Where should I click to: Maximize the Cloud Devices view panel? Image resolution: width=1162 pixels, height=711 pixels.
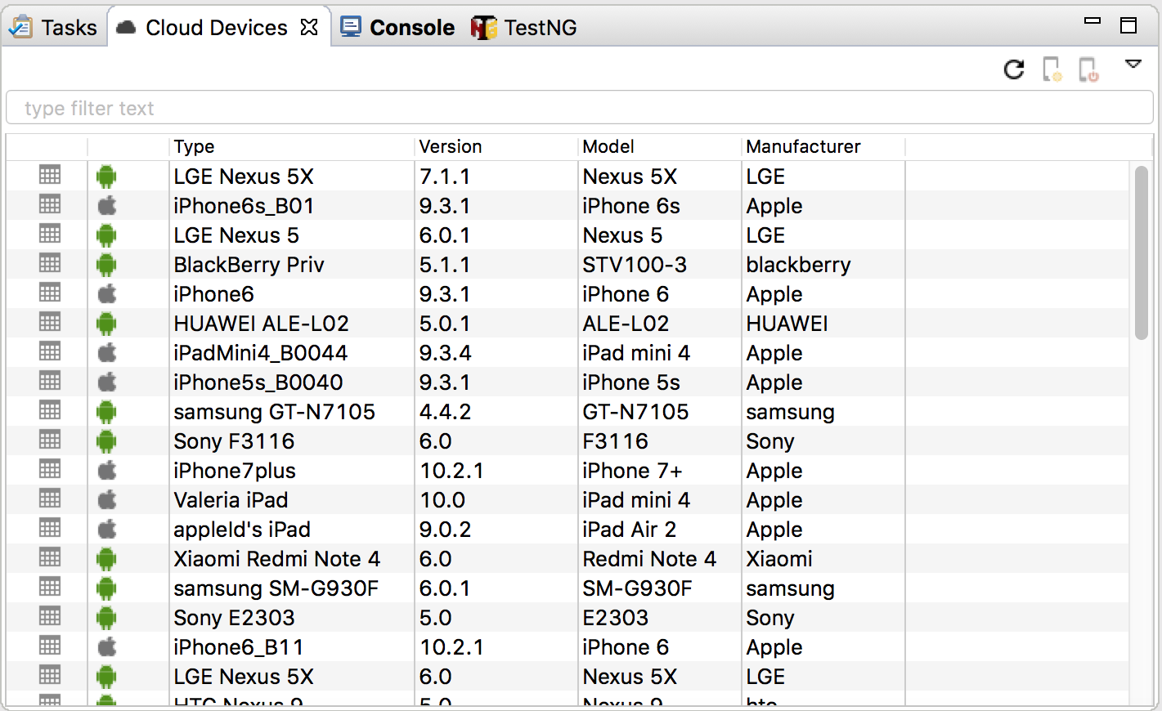click(x=1128, y=25)
